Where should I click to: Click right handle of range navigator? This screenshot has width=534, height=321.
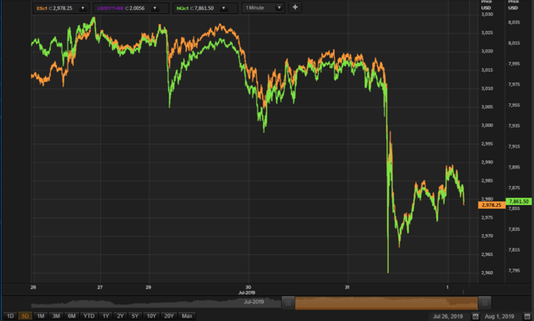pyautogui.click(x=484, y=303)
